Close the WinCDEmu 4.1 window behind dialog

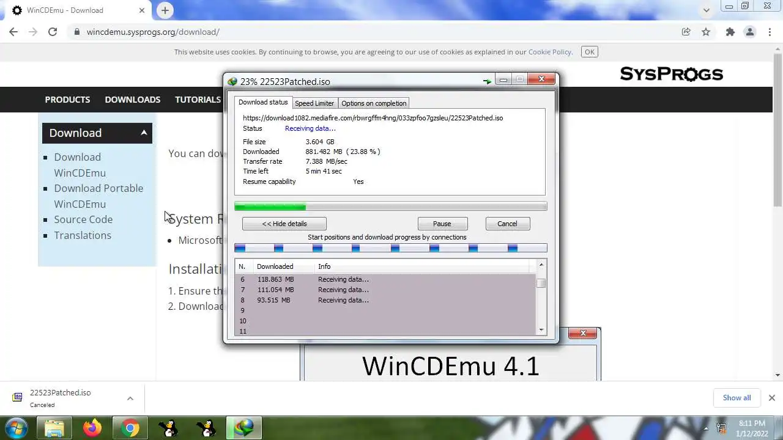click(x=583, y=333)
